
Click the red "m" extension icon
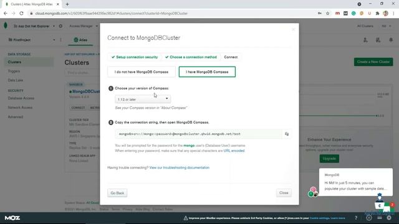pyautogui.click(x=337, y=13)
